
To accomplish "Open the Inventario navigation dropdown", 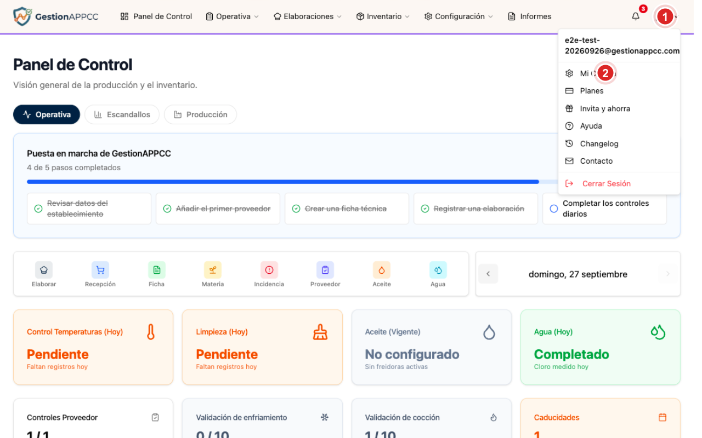I will (x=383, y=16).
